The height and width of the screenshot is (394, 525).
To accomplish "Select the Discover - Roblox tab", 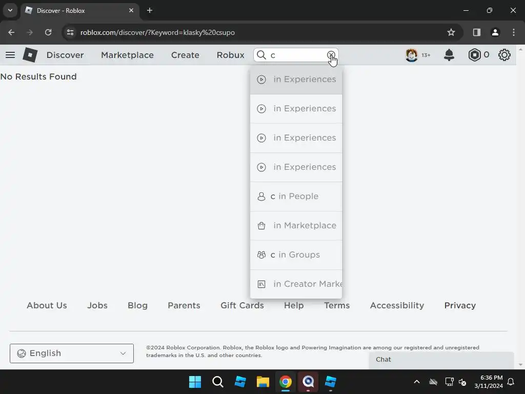I will point(79,10).
